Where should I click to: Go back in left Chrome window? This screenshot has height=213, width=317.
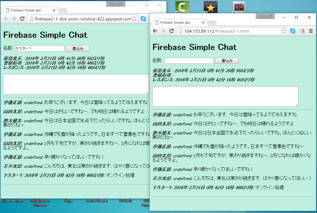point(6,19)
